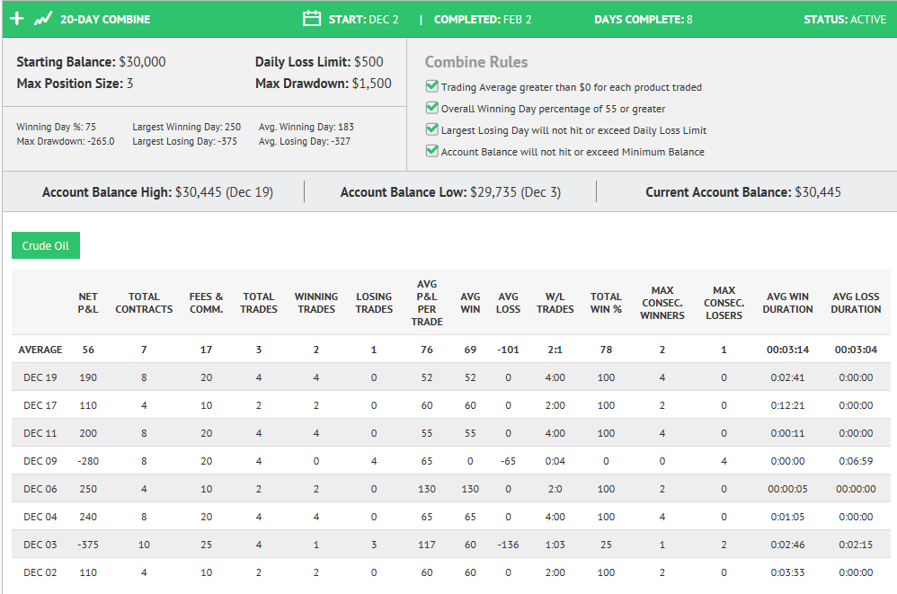Click the chart line icon beside 20-Day Combine

(x=43, y=19)
